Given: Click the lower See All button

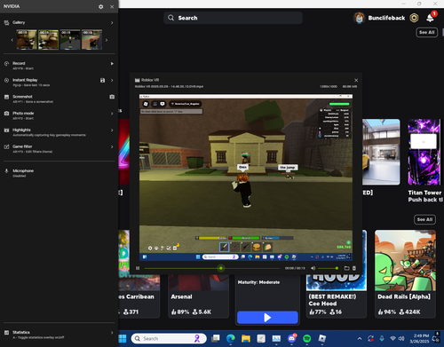Looking at the screenshot, I should pos(424,219).
